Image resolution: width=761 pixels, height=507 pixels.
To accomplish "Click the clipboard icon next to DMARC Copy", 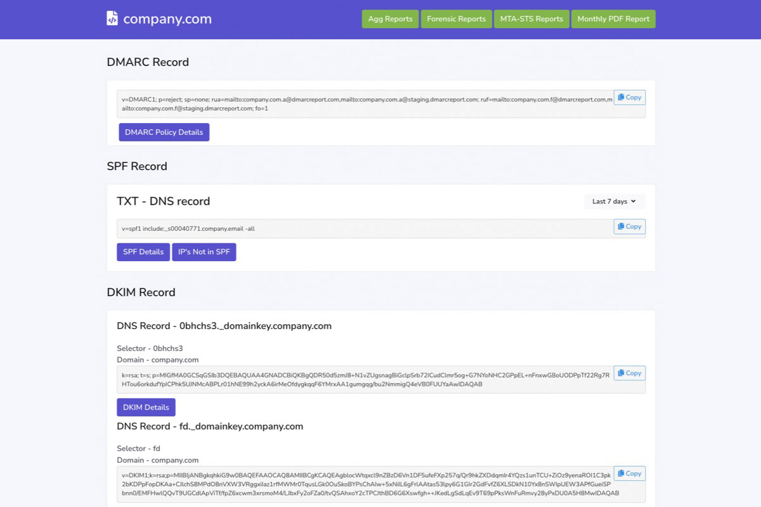I will [620, 97].
